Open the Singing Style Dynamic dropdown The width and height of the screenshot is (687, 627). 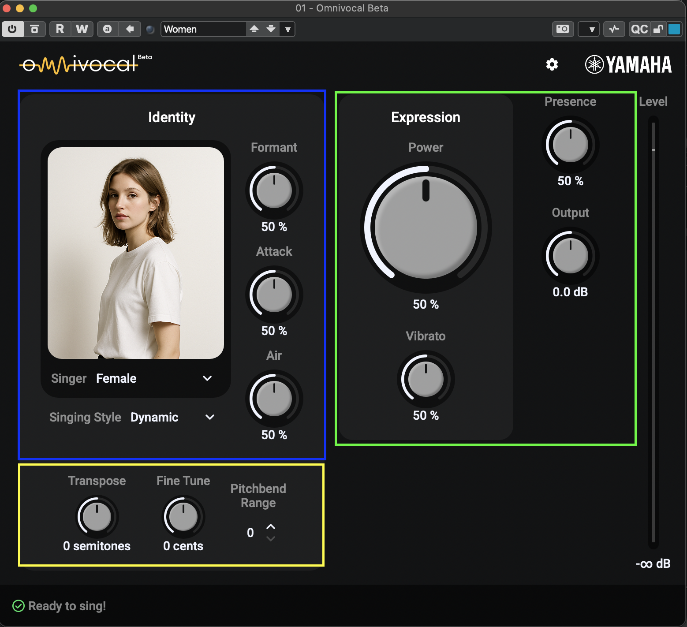tap(209, 417)
